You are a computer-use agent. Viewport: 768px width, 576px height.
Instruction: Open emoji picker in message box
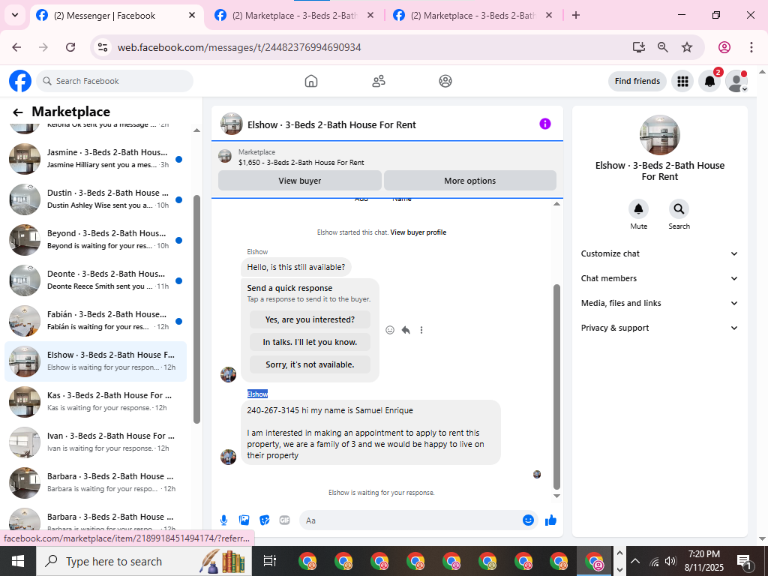point(528,520)
